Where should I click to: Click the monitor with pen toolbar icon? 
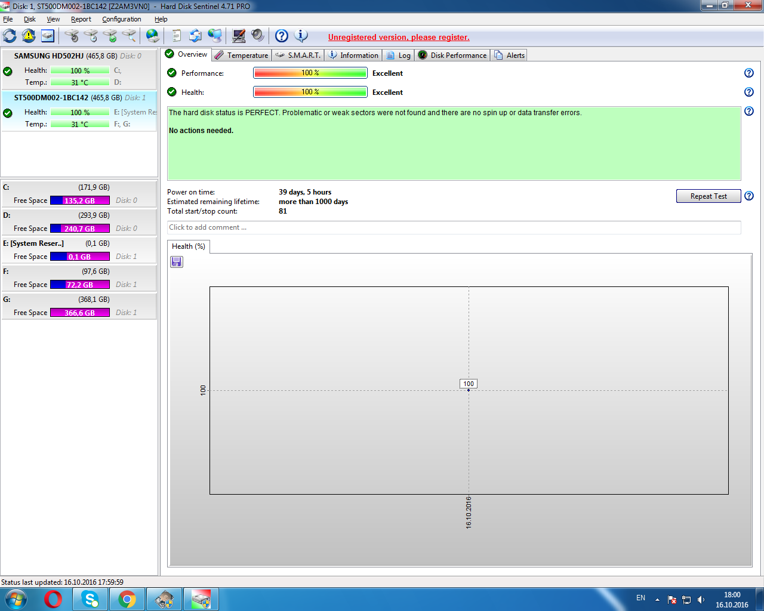click(239, 36)
